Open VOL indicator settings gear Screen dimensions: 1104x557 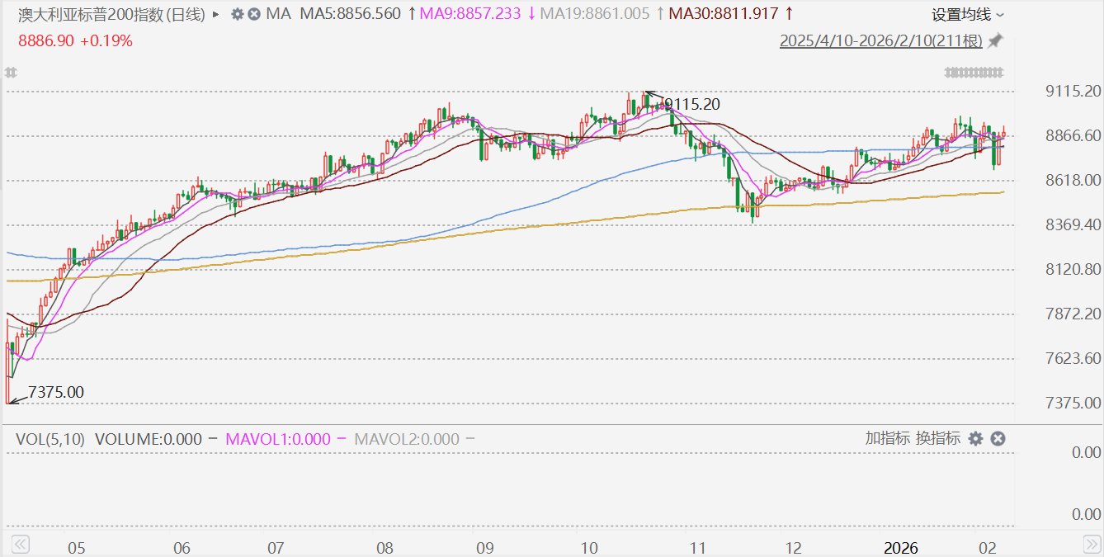coord(975,438)
